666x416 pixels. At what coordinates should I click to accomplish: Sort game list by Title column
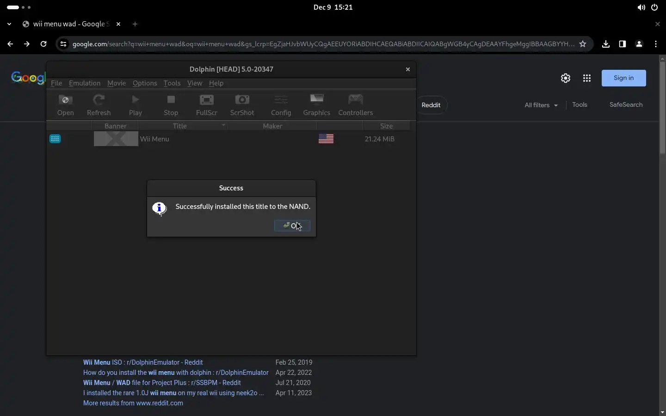[182, 126]
